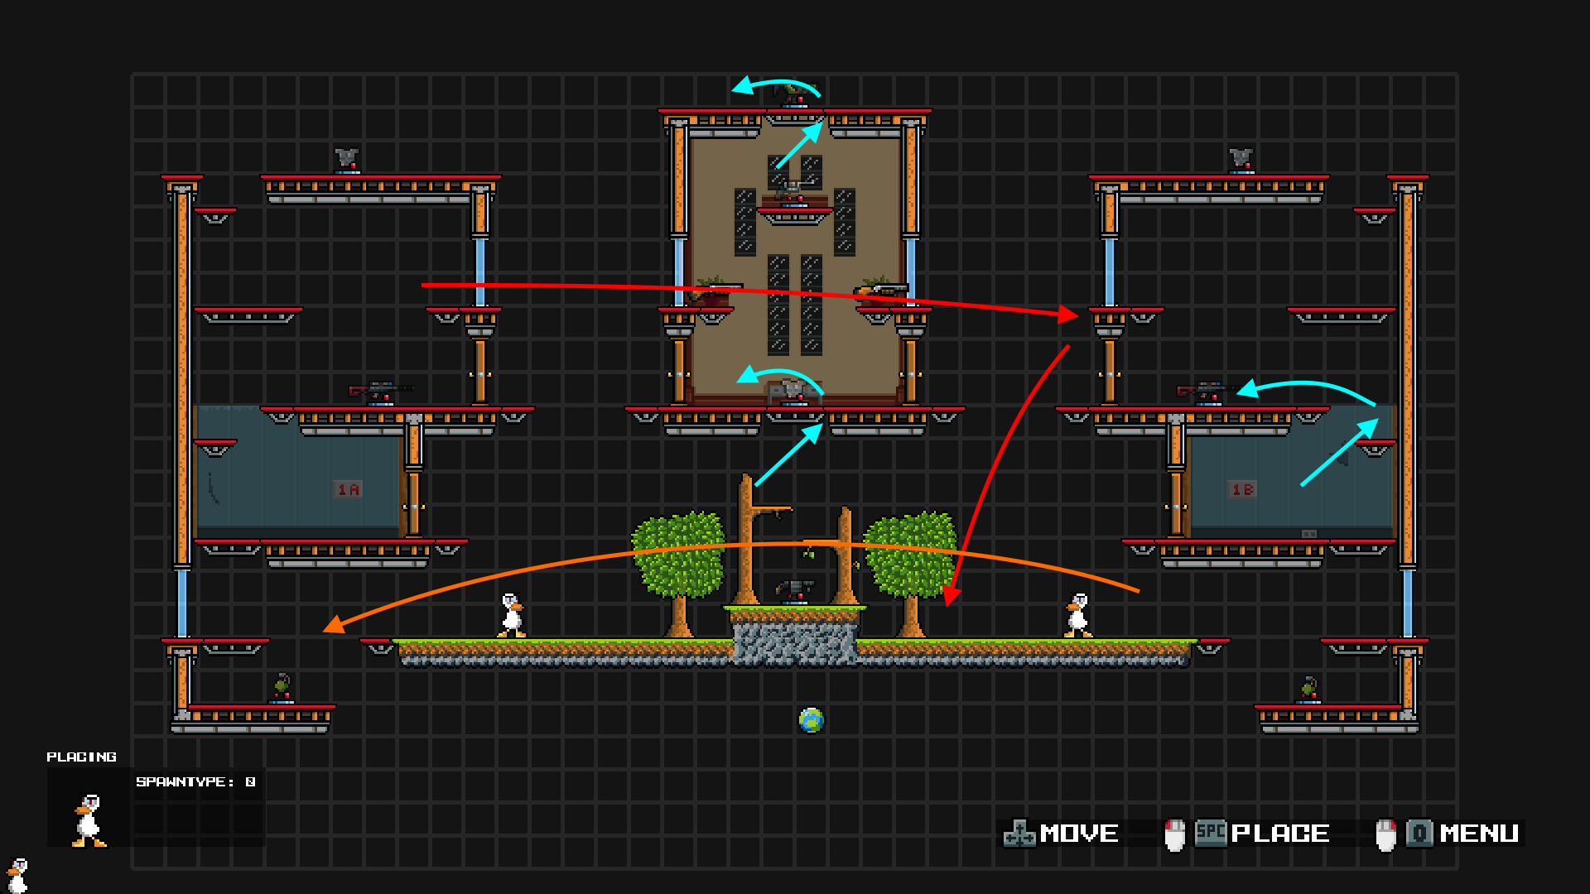The image size is (1590, 894).
Task: Click the SPC key icon beside PLACE
Action: (x=1210, y=832)
